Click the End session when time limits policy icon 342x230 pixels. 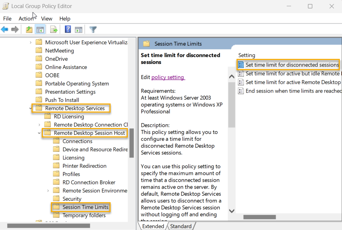coord(241,91)
